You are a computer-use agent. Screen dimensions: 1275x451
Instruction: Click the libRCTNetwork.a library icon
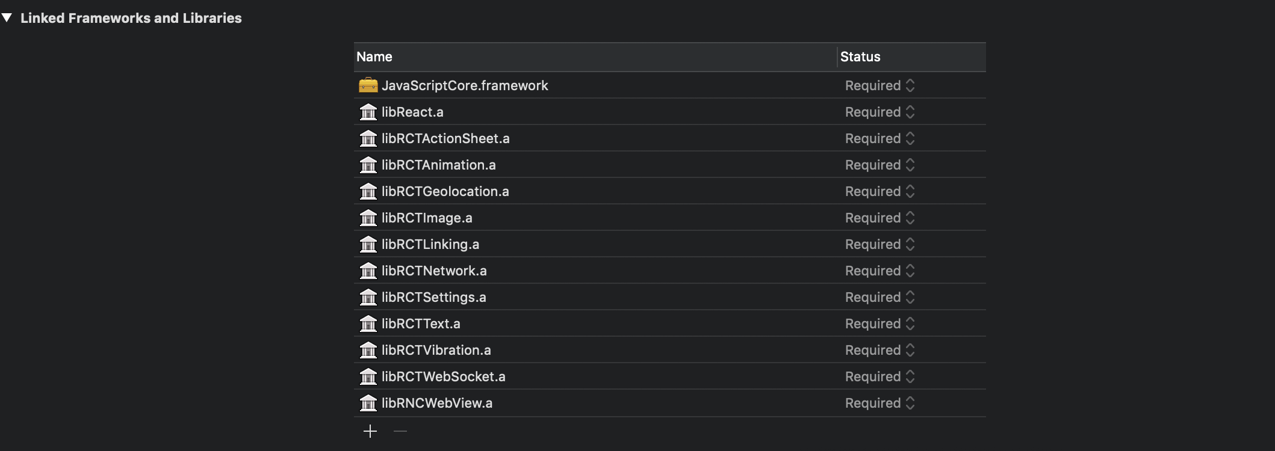368,271
